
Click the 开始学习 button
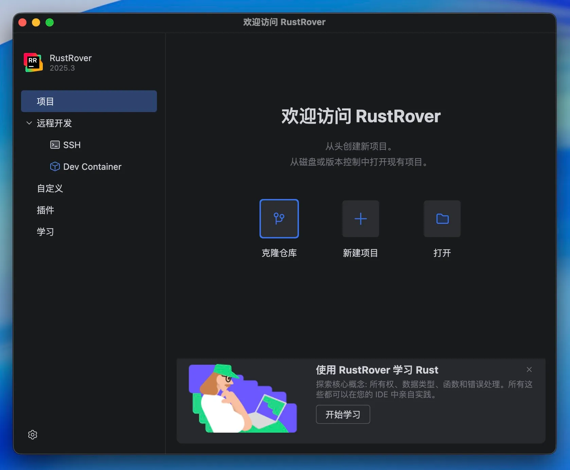(343, 414)
